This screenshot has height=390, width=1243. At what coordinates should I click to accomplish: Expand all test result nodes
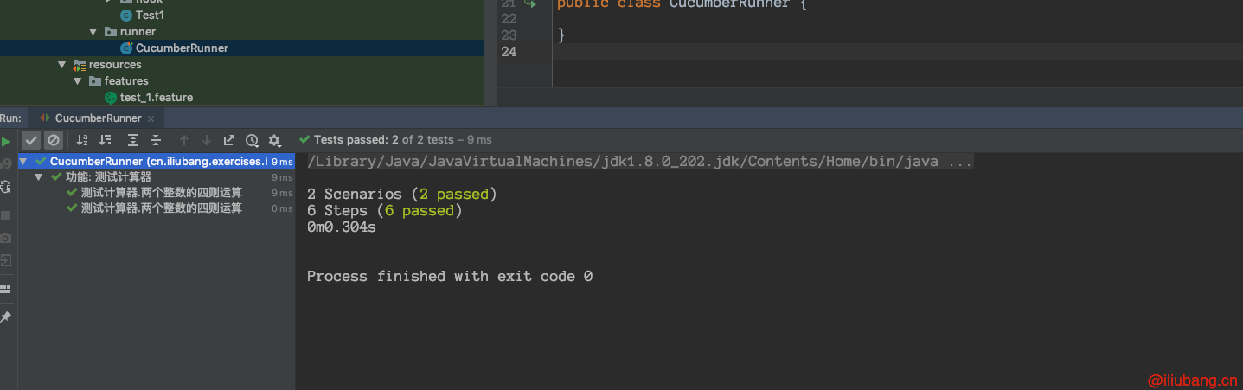(133, 140)
